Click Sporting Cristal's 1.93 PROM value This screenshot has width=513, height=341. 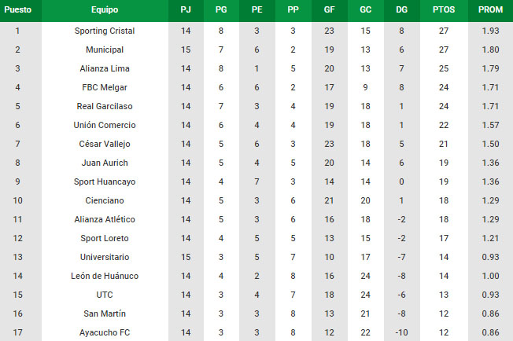(x=490, y=31)
